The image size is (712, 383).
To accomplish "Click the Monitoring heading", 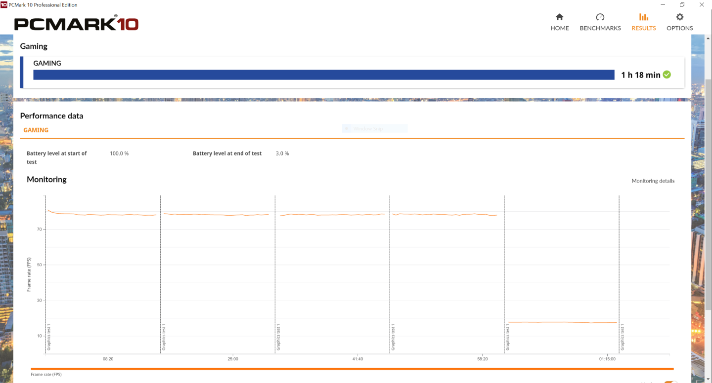I will pyautogui.click(x=46, y=180).
